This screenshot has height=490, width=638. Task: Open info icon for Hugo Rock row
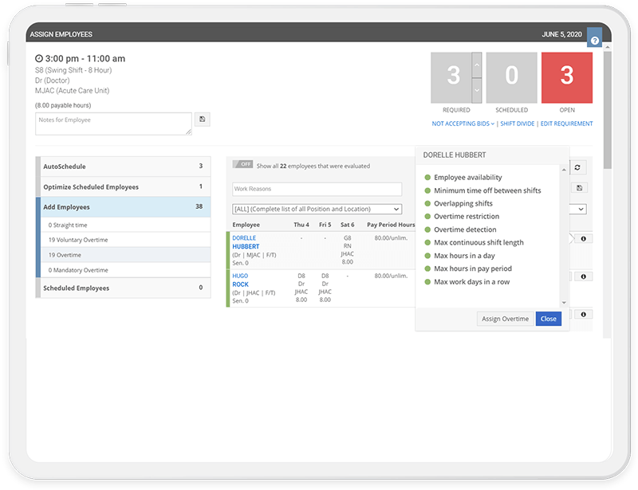(584, 276)
